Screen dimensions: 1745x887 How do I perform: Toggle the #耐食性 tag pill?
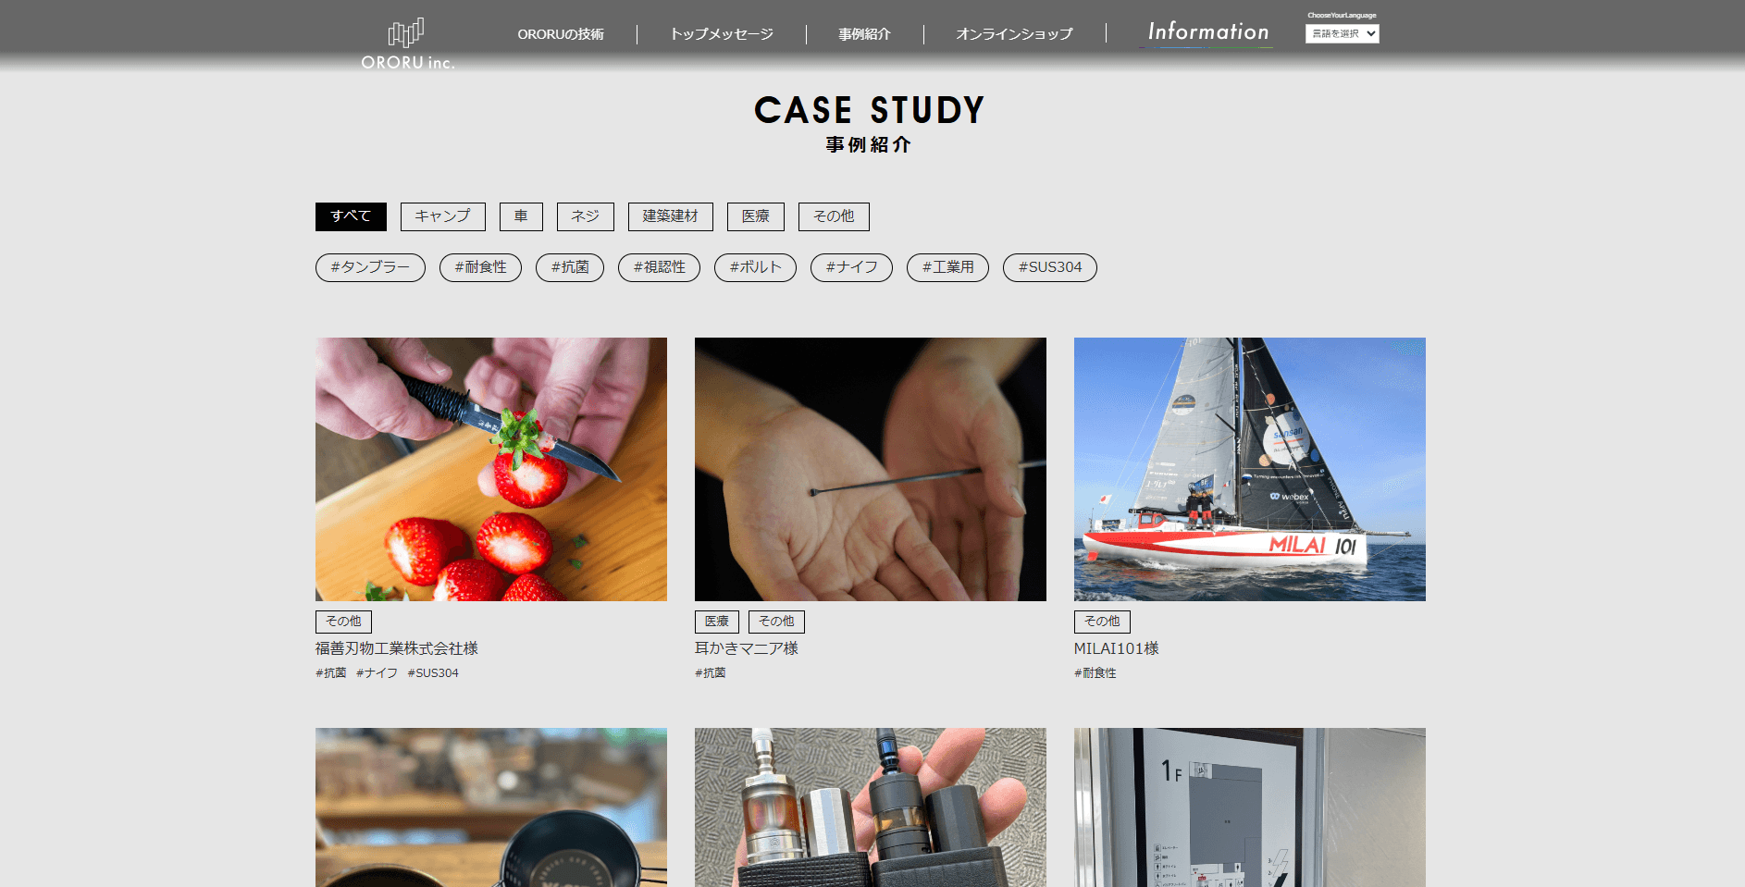480,267
